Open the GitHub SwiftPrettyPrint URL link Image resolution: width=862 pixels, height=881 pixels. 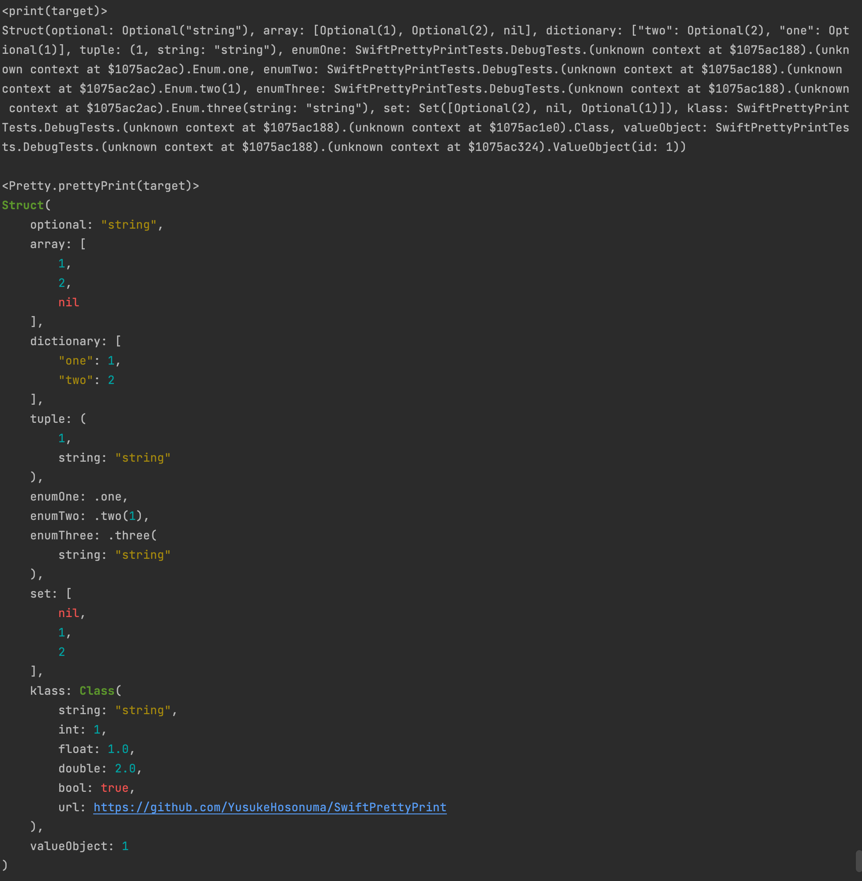point(270,807)
